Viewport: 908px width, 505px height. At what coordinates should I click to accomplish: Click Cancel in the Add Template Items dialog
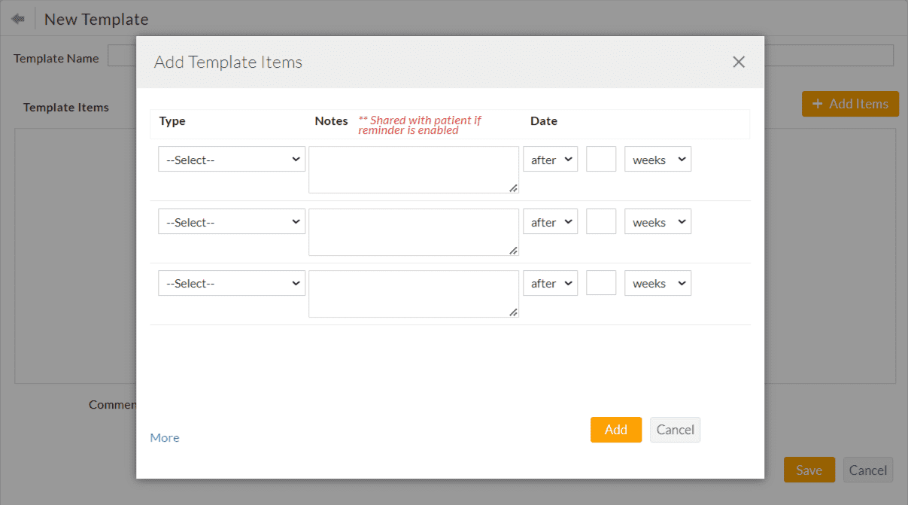point(675,430)
